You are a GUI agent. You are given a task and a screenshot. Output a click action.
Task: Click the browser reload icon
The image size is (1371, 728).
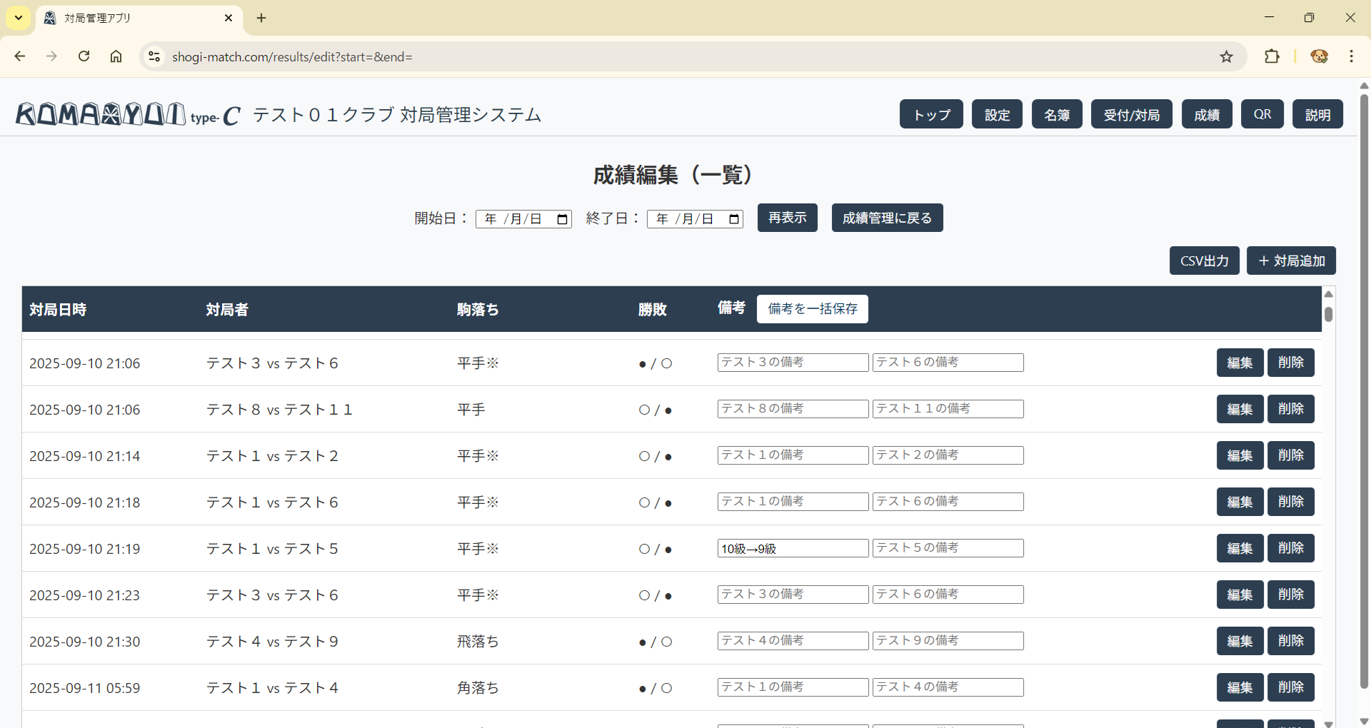84,56
